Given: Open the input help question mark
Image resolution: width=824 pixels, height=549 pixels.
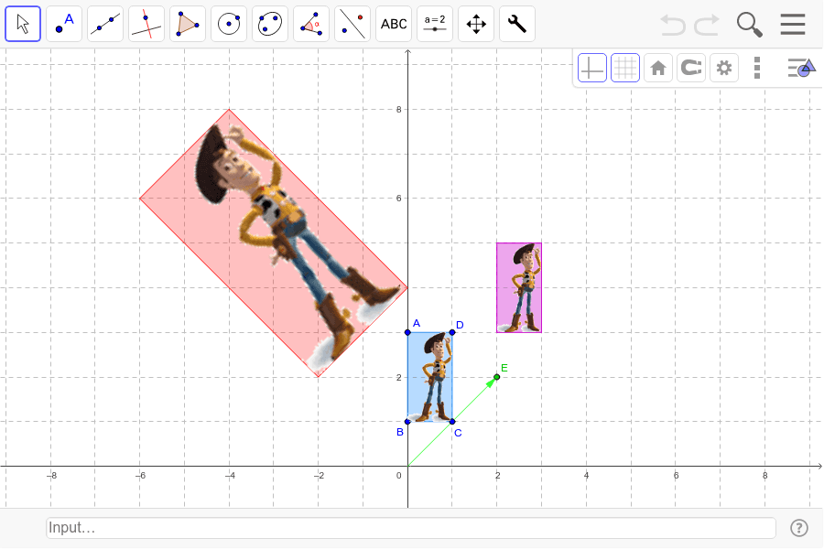Looking at the screenshot, I should pos(798,527).
